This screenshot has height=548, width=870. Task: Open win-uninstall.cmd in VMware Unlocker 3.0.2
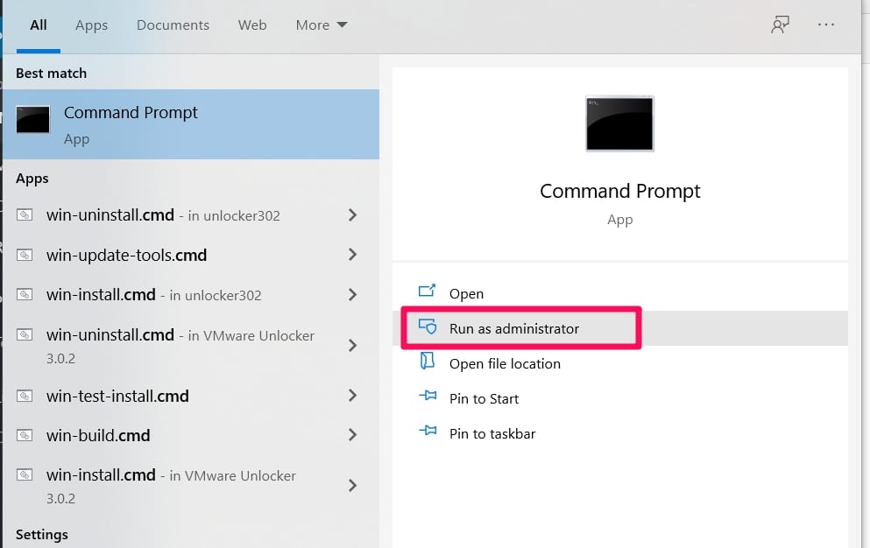[x=180, y=346]
